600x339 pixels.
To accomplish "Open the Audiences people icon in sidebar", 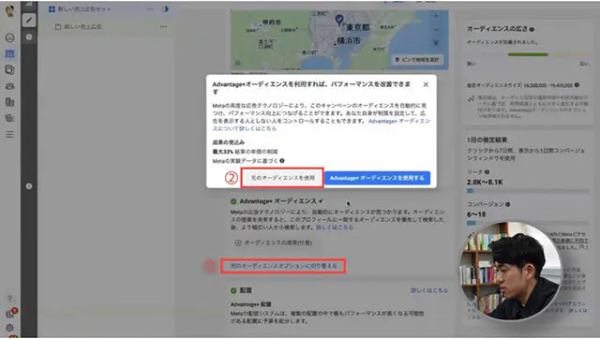I will [x=9, y=86].
